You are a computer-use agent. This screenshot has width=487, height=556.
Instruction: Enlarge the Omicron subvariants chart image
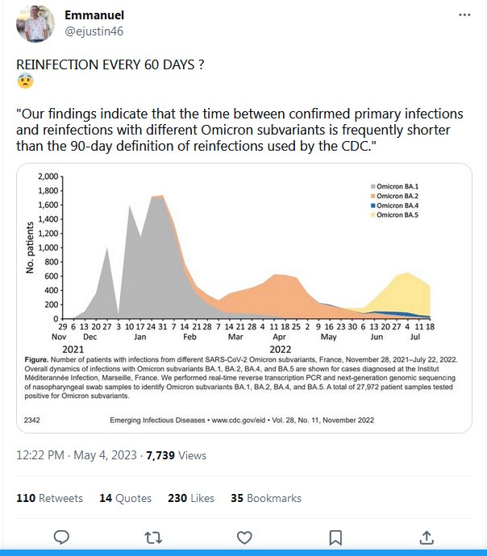pyautogui.click(x=243, y=298)
